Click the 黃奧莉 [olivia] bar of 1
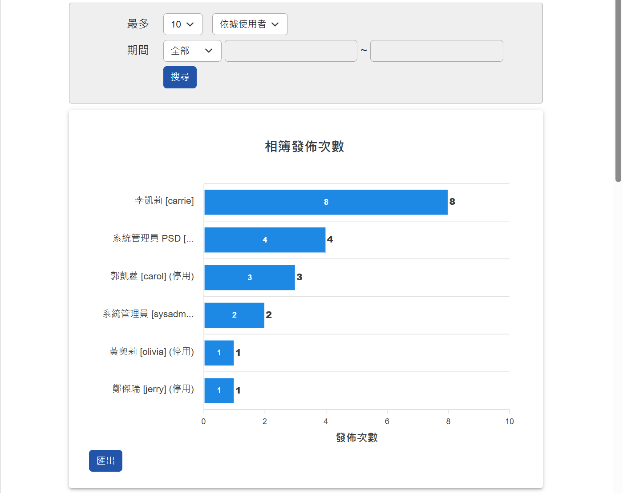 [219, 353]
